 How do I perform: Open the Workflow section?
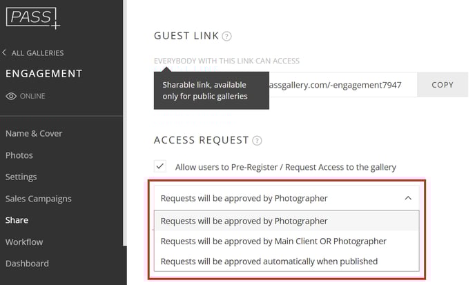tap(24, 242)
